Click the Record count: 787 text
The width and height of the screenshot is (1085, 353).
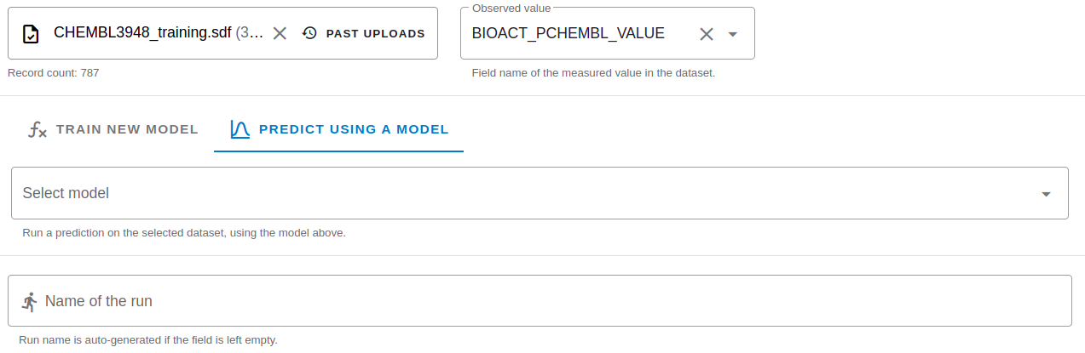pos(53,73)
